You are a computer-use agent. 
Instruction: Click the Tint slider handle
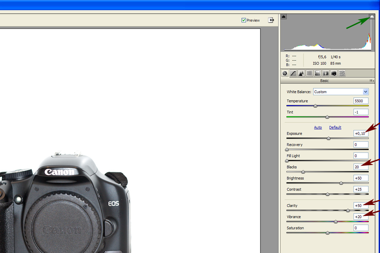[x=327, y=117]
